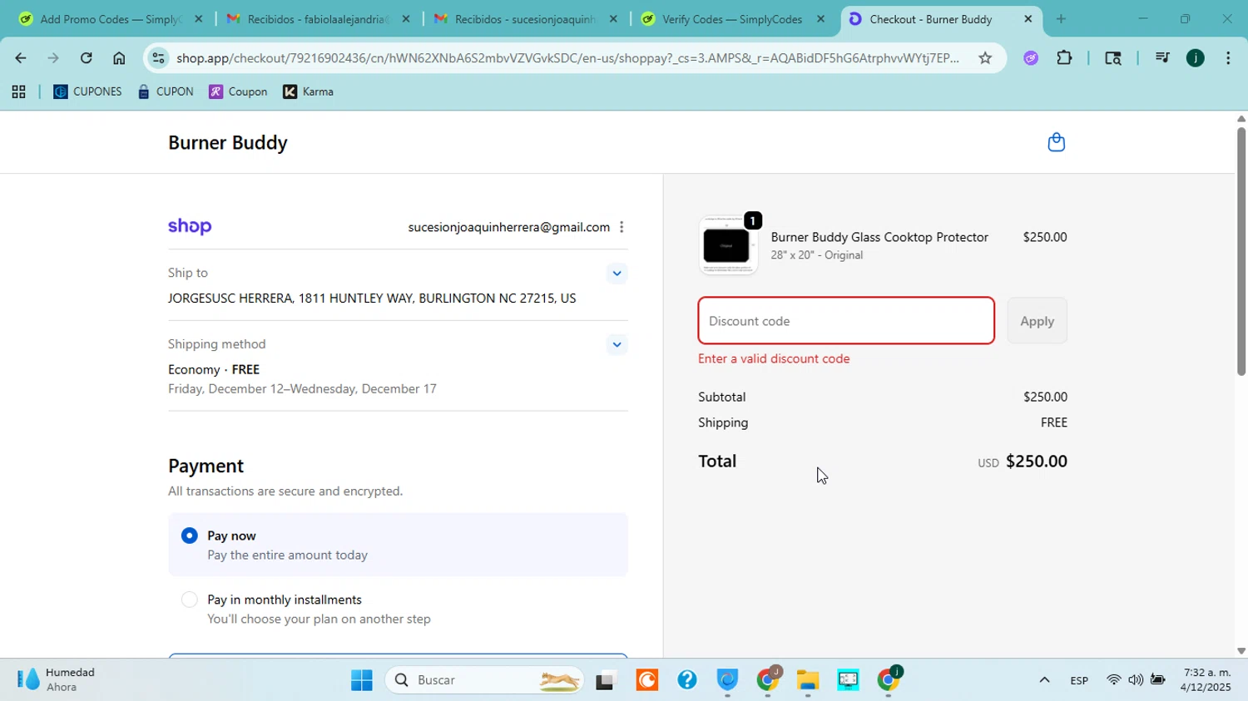Open a new browser tab
Viewport: 1248px width, 701px height.
click(1061, 18)
